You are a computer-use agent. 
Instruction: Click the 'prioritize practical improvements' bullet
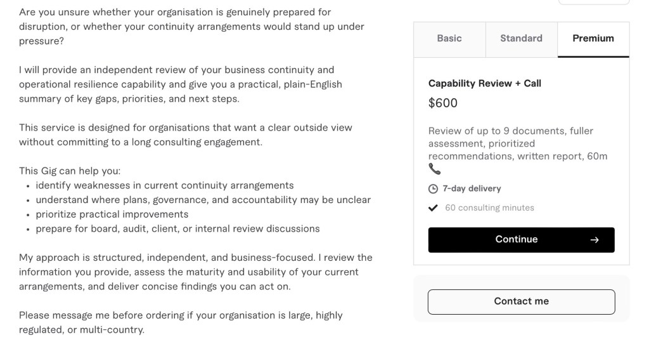coord(112,214)
